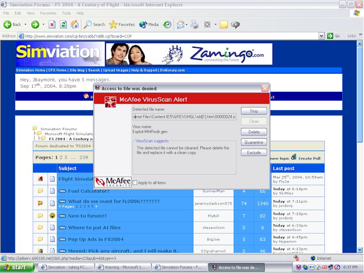Click smiley icon on New to forum row
The image size is (364, 273).
click(52, 216)
